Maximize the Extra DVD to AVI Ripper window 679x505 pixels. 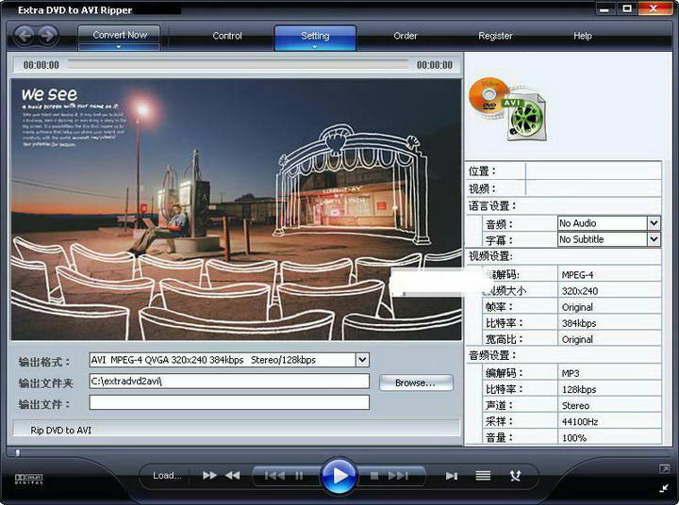click(627, 8)
